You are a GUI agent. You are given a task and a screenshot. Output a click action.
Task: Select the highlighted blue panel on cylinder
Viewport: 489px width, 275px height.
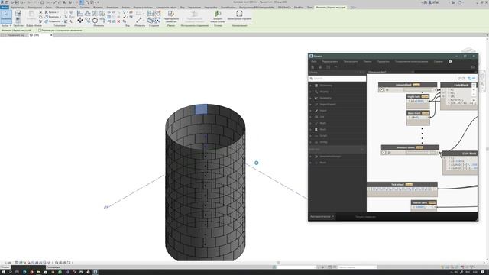click(201, 109)
